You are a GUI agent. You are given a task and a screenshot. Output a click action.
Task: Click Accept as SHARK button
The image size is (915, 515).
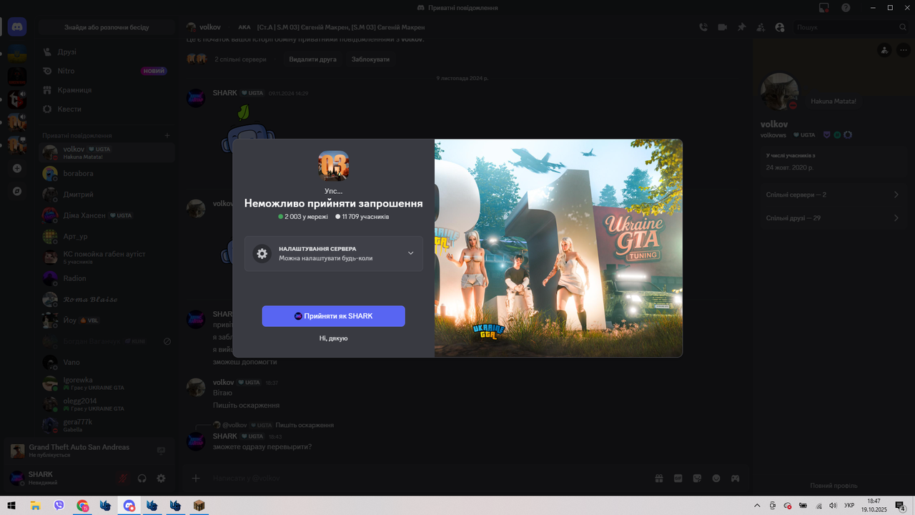point(333,316)
